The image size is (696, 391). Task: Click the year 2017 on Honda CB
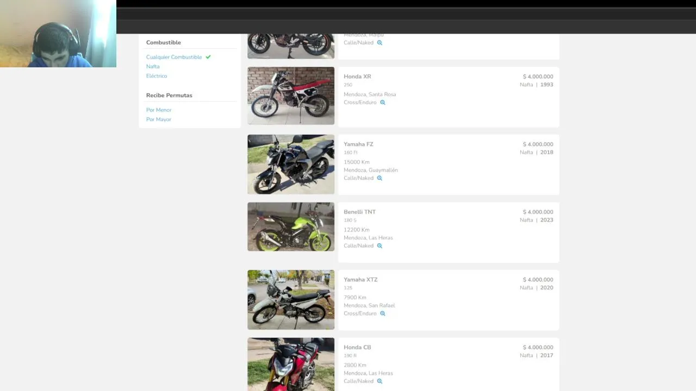(546, 356)
